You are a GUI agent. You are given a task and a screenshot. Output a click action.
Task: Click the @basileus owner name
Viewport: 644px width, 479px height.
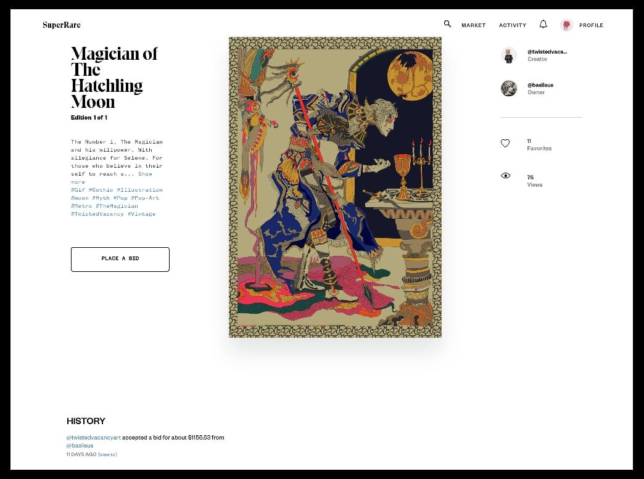point(540,85)
